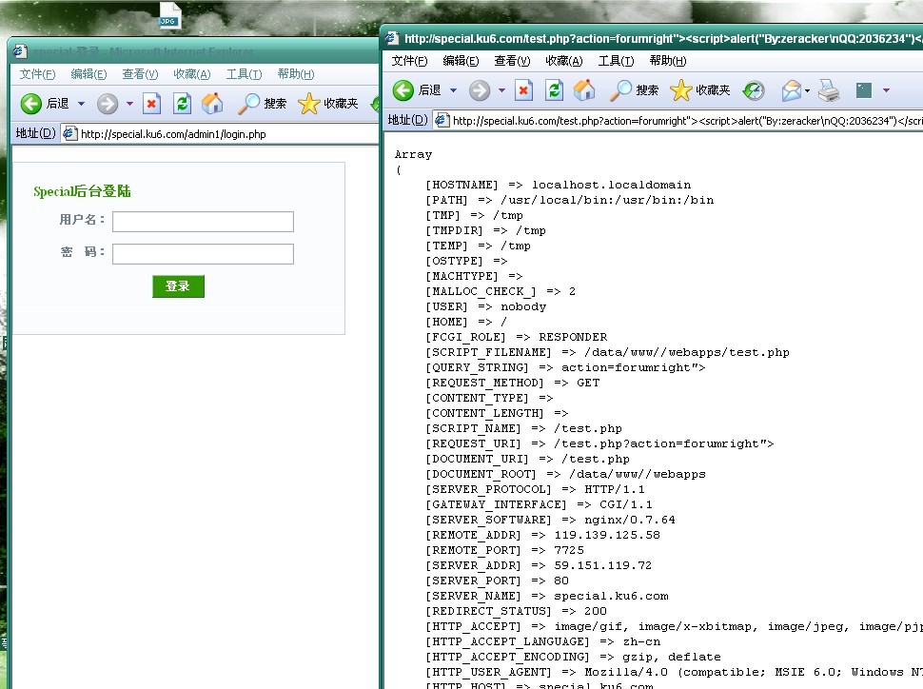Open 工具(T) menu in test.php window
The image size is (923, 689).
coord(616,61)
